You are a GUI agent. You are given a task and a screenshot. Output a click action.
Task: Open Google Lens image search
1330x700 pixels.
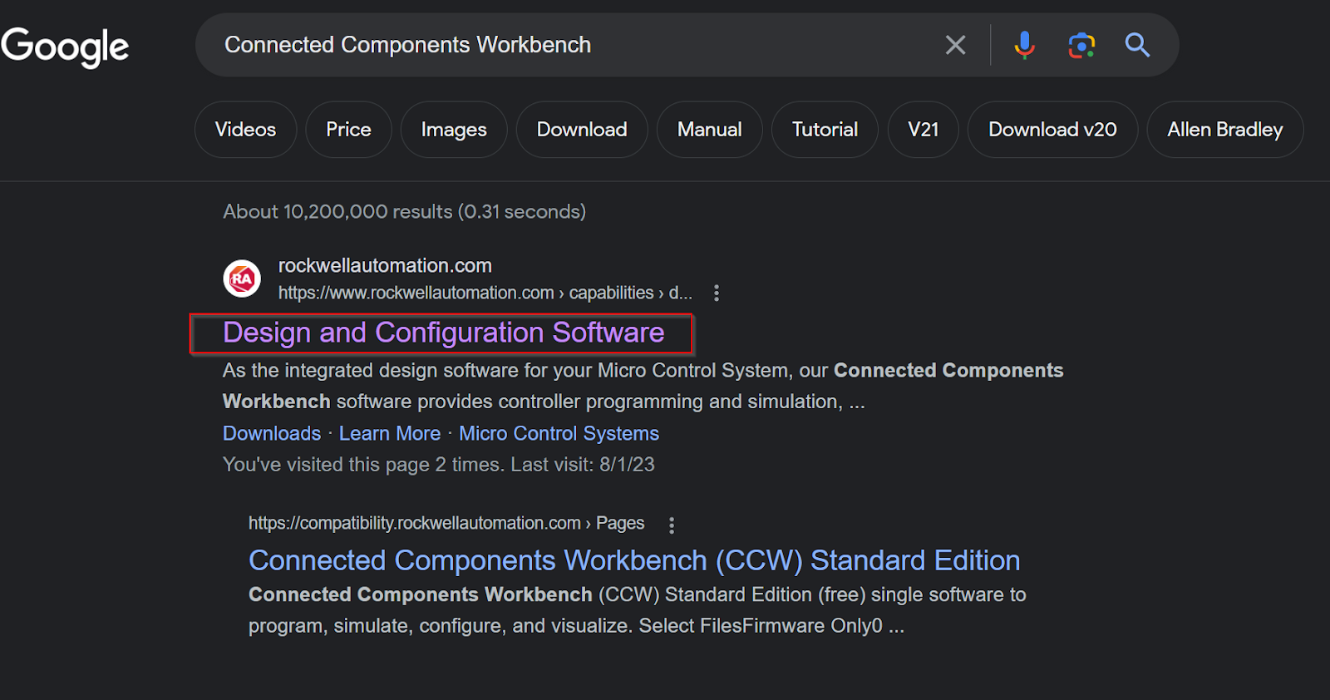[1081, 45]
